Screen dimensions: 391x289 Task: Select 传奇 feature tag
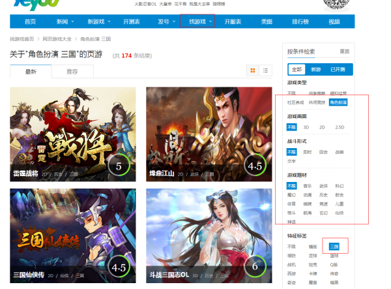tap(334, 273)
